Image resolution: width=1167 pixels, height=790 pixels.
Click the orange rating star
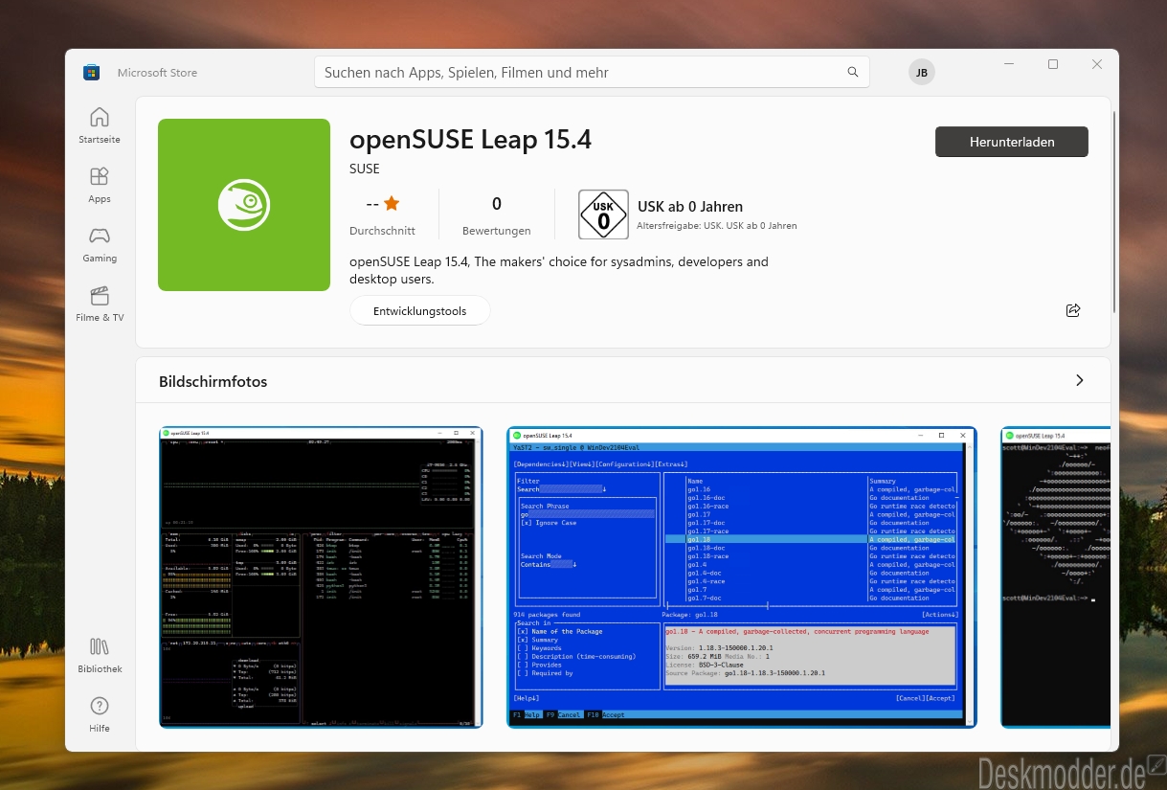click(x=392, y=203)
